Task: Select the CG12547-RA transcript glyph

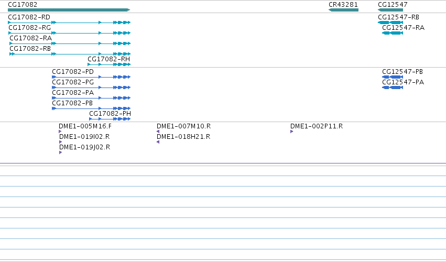Action: tap(393, 33)
